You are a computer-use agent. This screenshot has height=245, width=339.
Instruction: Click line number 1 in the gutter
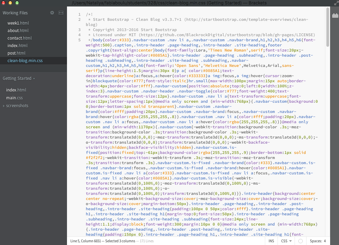(79, 14)
